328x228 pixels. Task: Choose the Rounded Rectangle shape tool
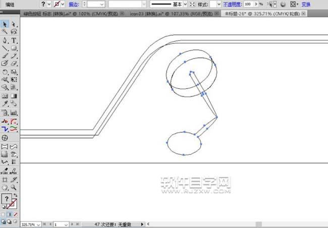[14, 48]
